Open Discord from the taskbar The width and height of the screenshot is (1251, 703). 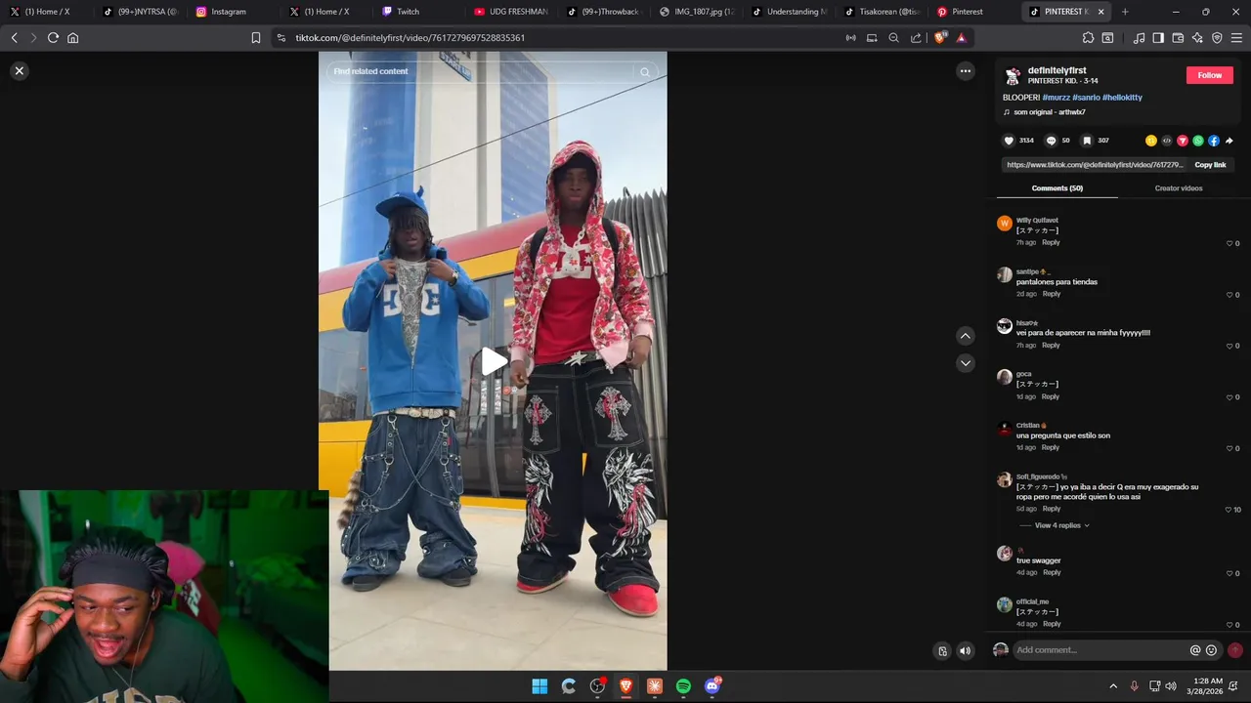pos(712,686)
